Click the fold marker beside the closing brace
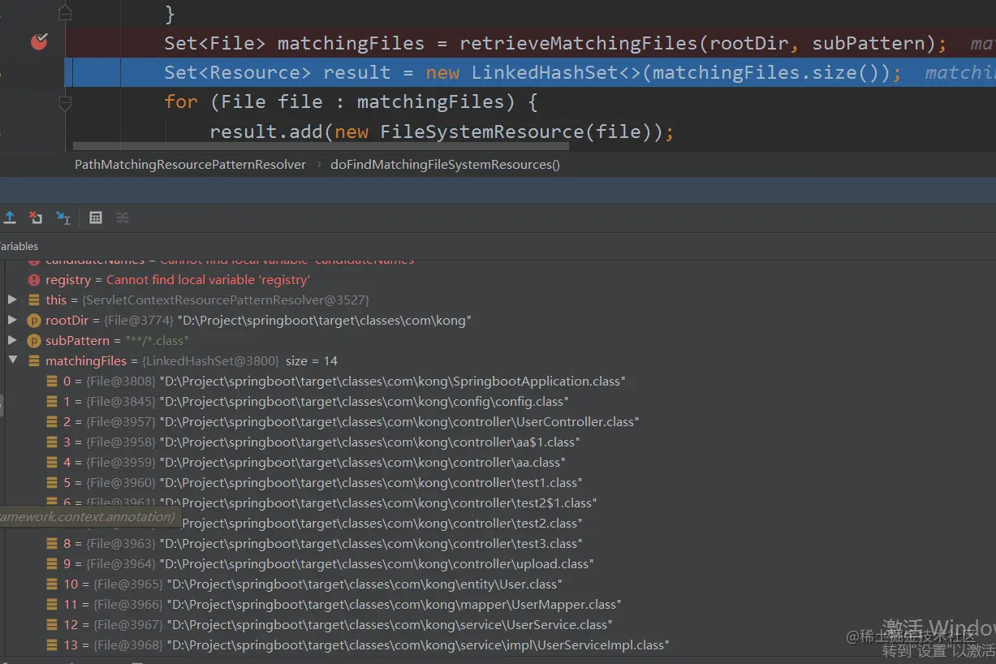 click(x=65, y=13)
